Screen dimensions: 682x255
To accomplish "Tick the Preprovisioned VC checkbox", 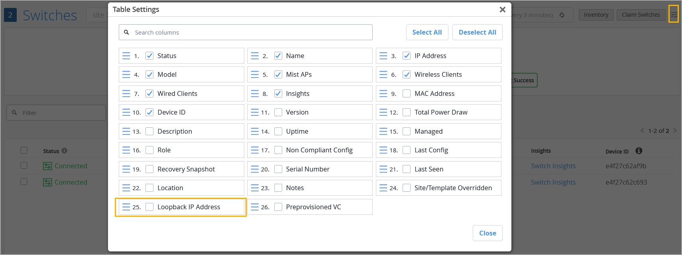I will [278, 207].
